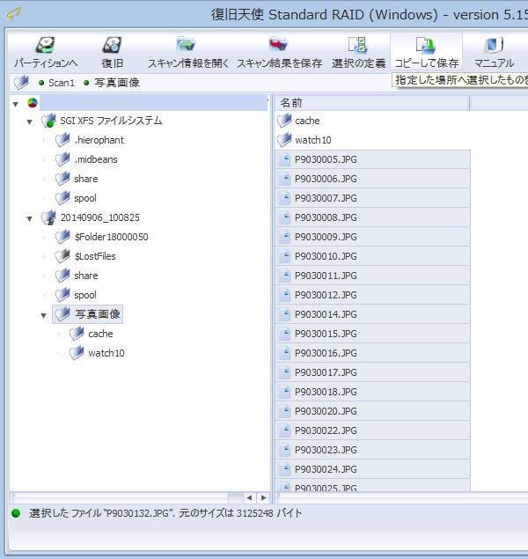Select .hierophant folder in the tree

pyautogui.click(x=99, y=140)
